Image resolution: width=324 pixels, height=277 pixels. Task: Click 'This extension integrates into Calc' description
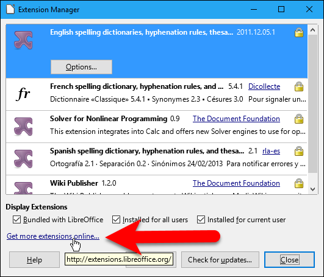point(178,131)
